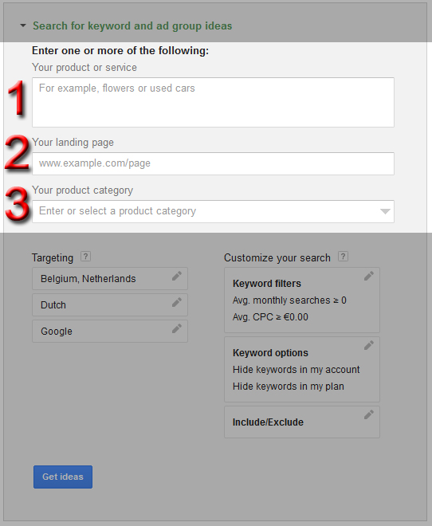Edit Keyword options via pencil icon
The width and height of the screenshot is (432, 526).
coord(368,345)
